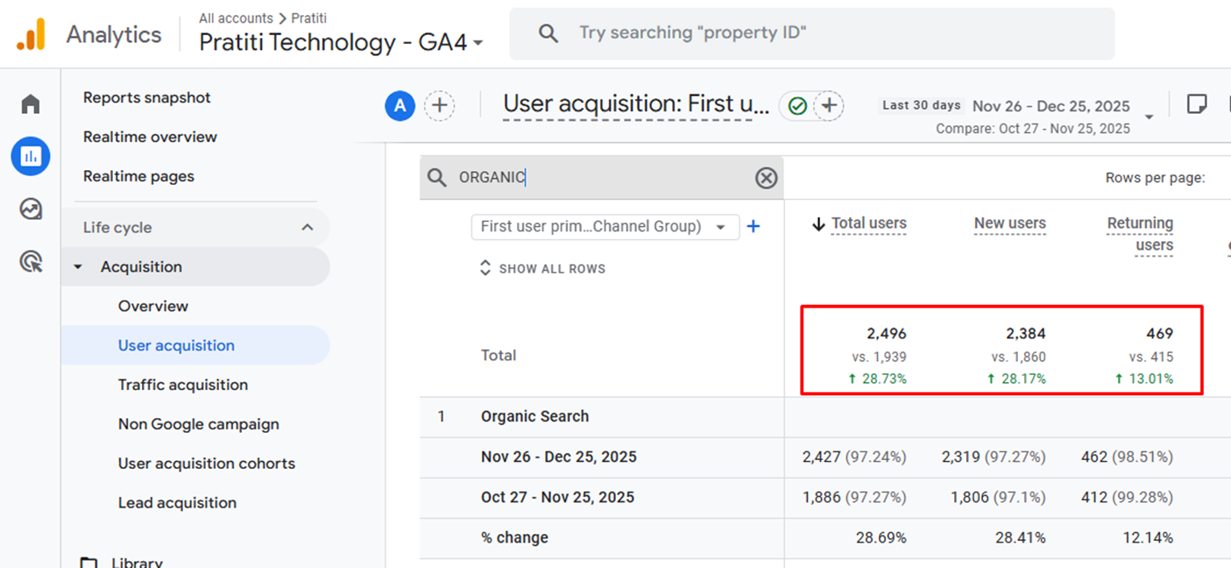The image size is (1231, 568).
Task: Clear the ORGANIC search filter
Action: click(x=766, y=178)
